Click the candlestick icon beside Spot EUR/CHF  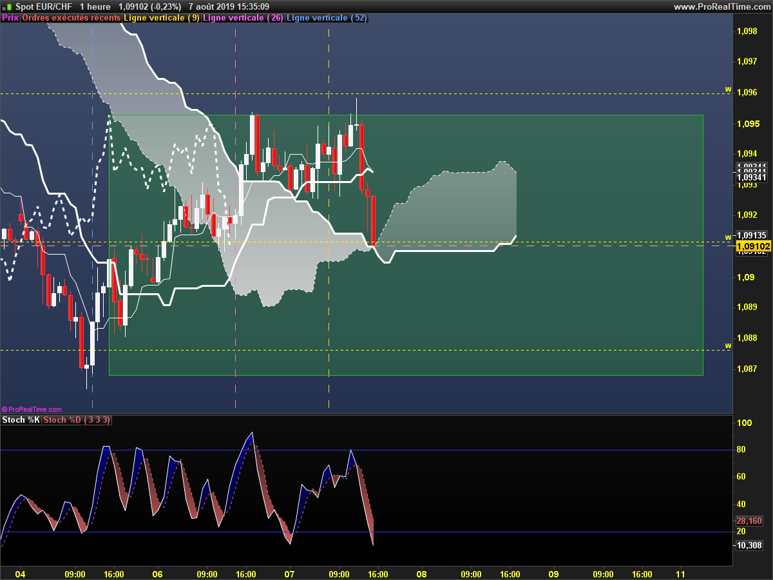(6, 6)
